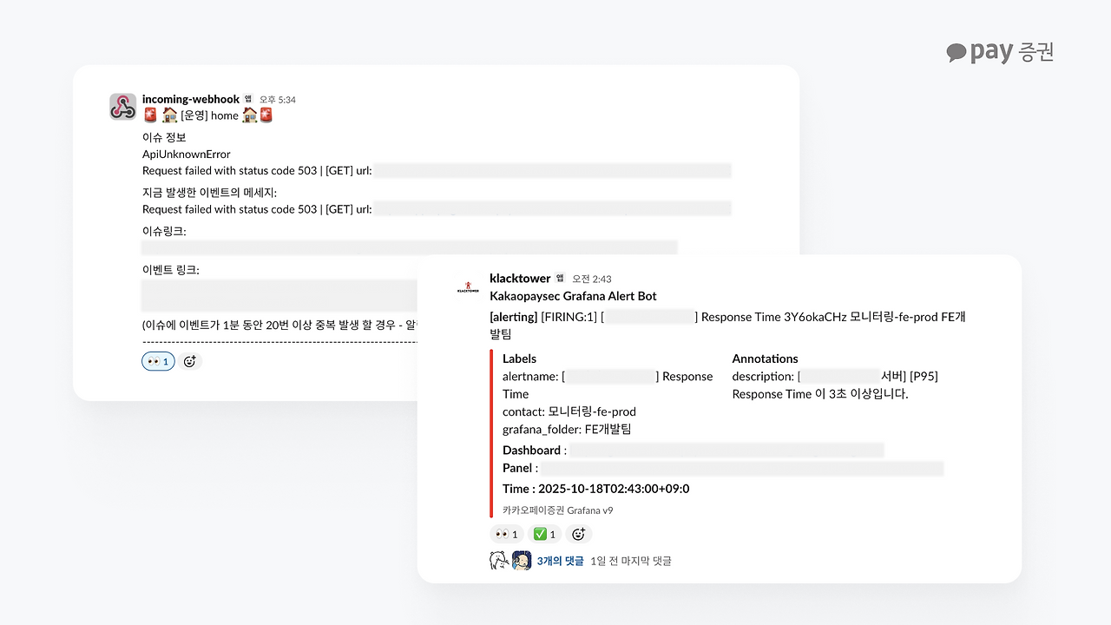Viewport: 1111px width, 625px height.
Task: Click the 1일 전 마지막 댓글 text
Action: (x=631, y=561)
